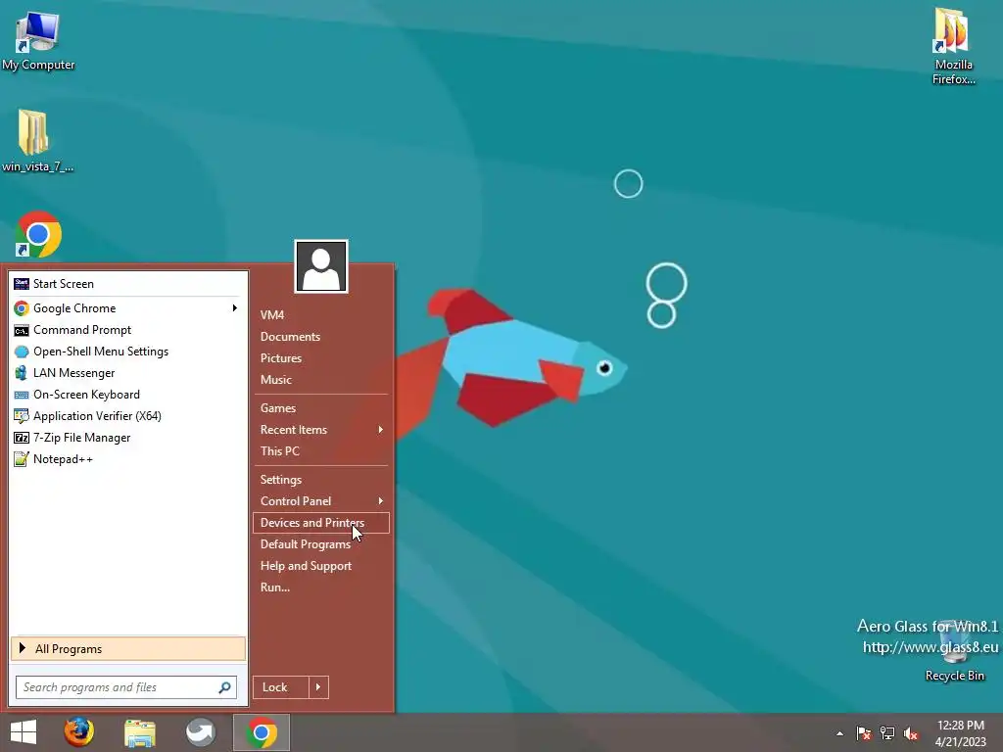Open the Action Center flag tray icon
The height and width of the screenshot is (752, 1003).
pyautogui.click(x=864, y=733)
